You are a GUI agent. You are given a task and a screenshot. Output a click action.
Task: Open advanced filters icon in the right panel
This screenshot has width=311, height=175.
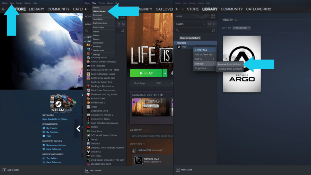click(x=213, y=31)
